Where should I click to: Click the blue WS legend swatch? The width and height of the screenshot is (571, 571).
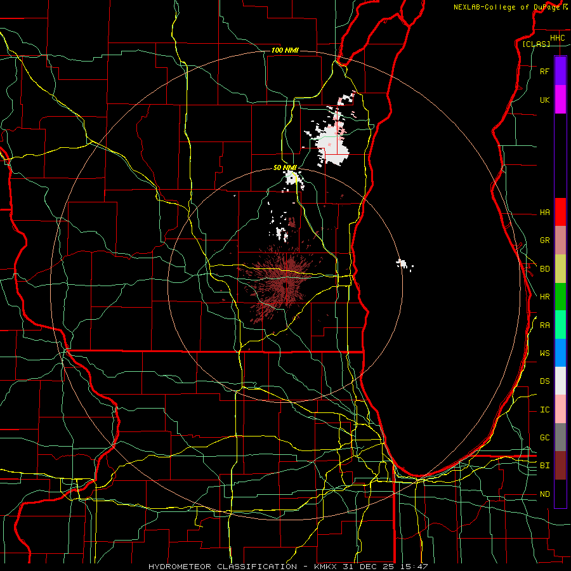(560, 353)
